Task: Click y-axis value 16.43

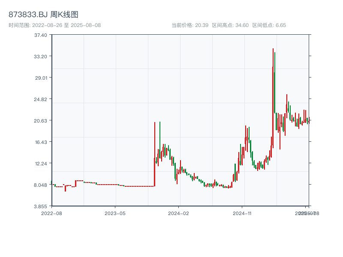Action: pyautogui.click(x=41, y=142)
